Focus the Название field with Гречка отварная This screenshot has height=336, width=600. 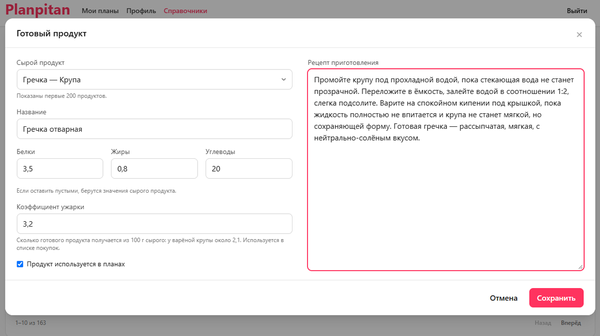point(154,129)
